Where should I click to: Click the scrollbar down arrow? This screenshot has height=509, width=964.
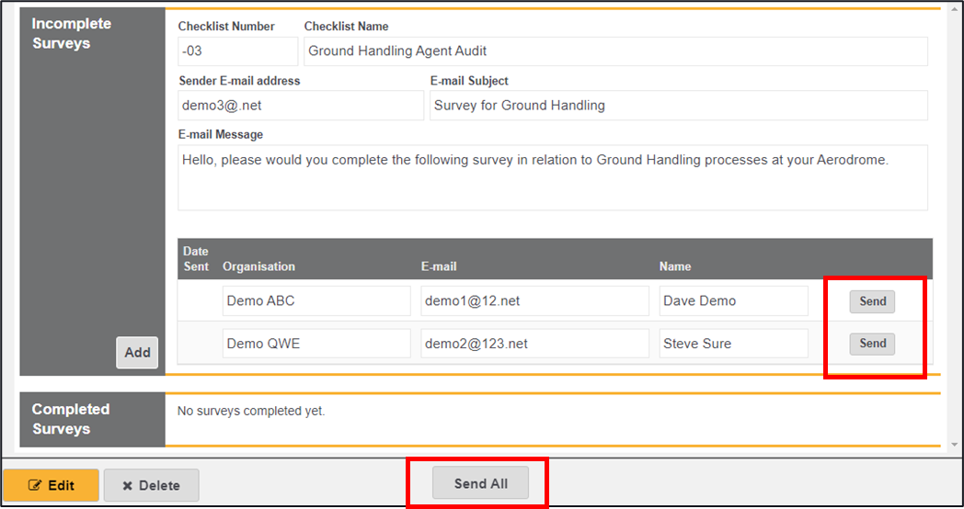[954, 446]
